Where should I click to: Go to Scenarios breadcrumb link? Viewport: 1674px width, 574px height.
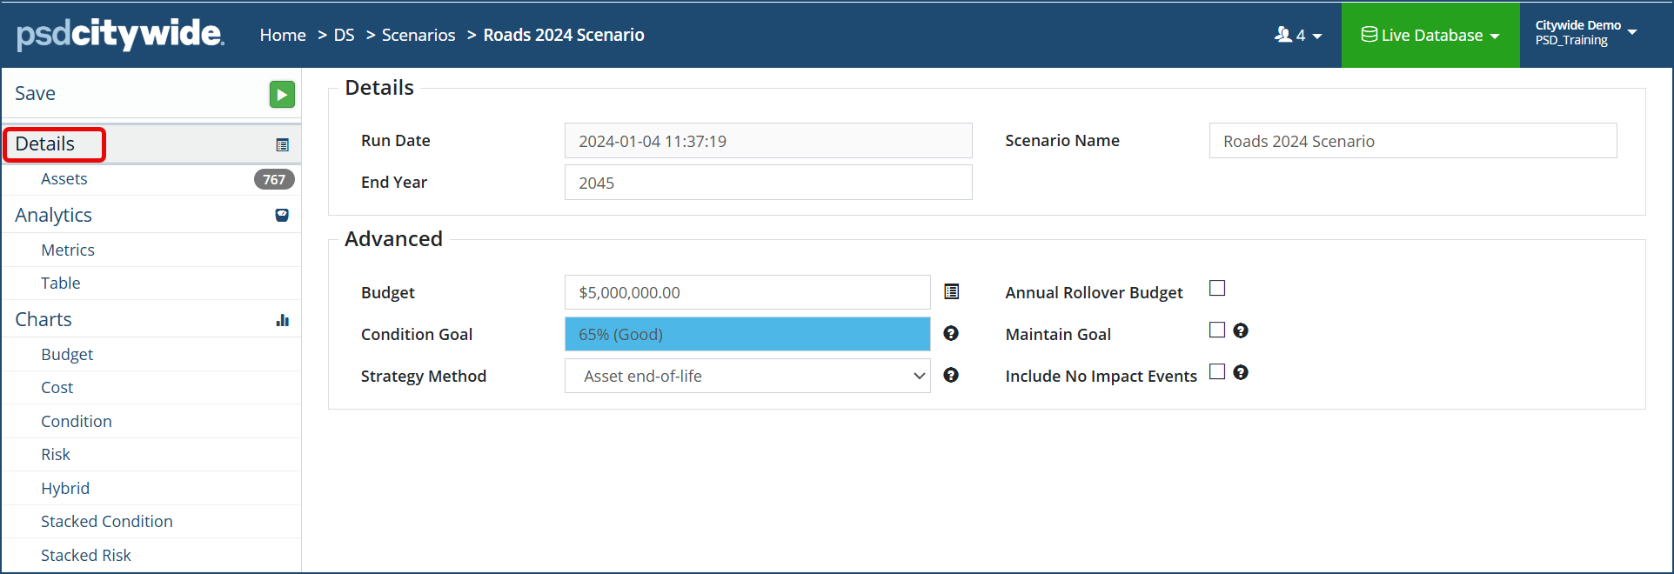418,36
